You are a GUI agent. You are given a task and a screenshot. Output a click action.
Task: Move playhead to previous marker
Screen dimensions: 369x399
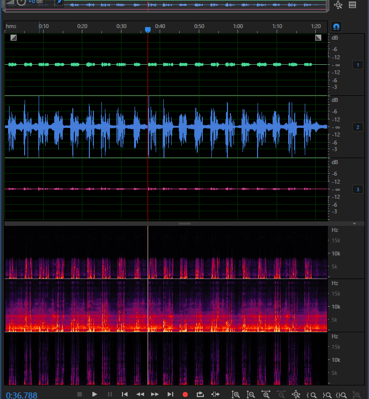pyautogui.click(x=125, y=394)
